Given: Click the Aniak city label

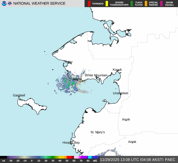Looking at the screenshot, I should point(132,142).
